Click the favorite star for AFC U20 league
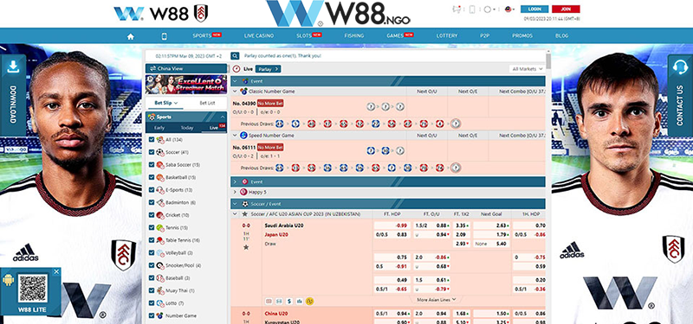The image size is (693, 324). click(245, 214)
